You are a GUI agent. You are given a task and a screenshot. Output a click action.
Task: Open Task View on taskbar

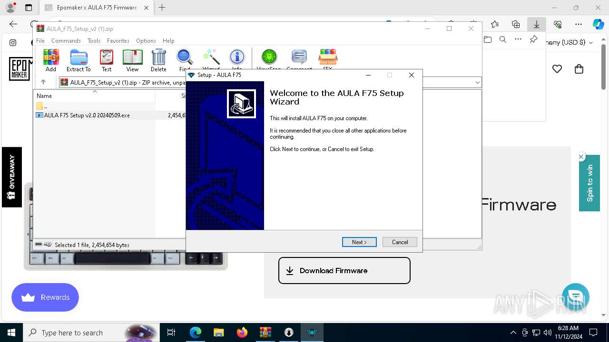(x=171, y=332)
